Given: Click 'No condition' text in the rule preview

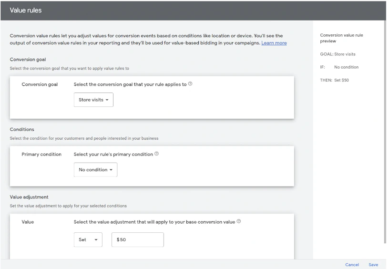Looking at the screenshot, I should 346,67.
